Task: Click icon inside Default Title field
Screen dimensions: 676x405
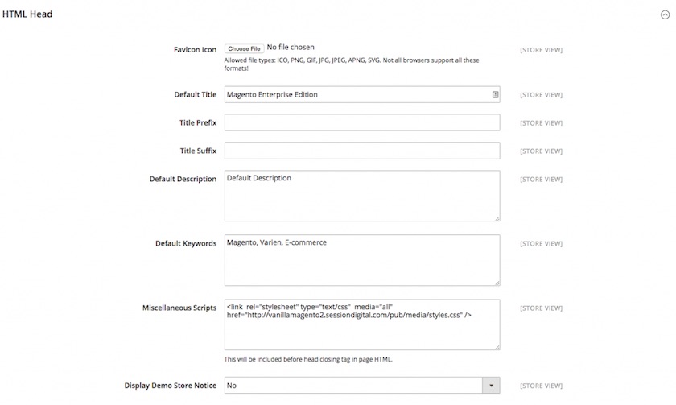Action: click(496, 94)
